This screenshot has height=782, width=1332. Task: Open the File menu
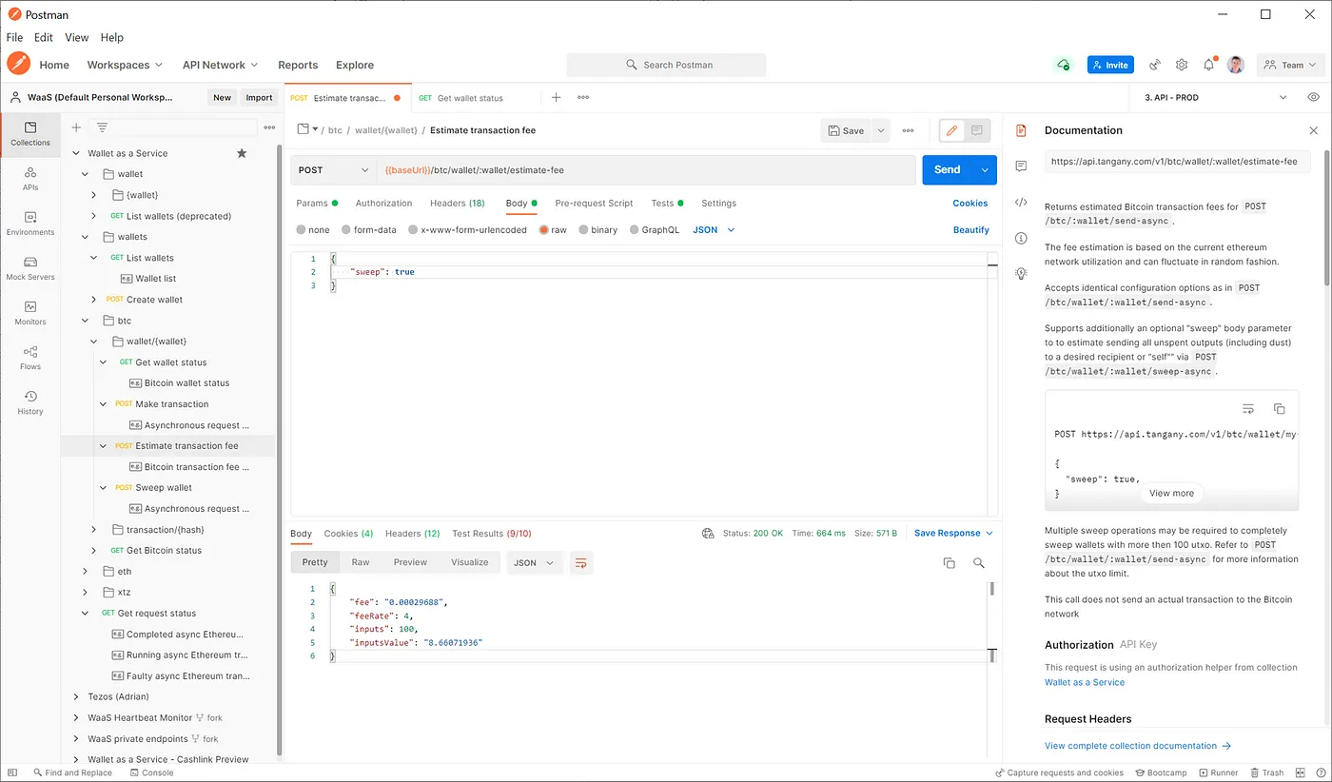pos(15,37)
